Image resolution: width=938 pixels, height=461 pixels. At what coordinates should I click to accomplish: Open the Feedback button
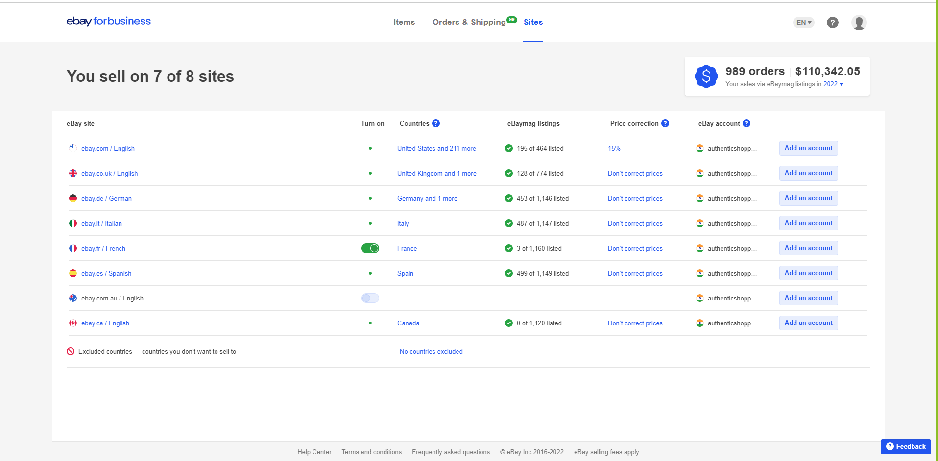pyautogui.click(x=906, y=446)
